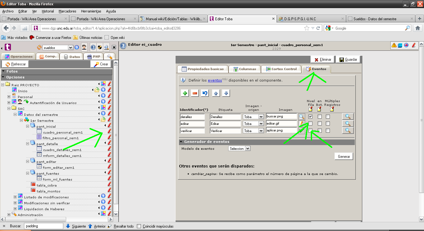Screen dimensions: 424x231
Task: Toggle en Bot. checkbox for detalles row
Action: 320,116
